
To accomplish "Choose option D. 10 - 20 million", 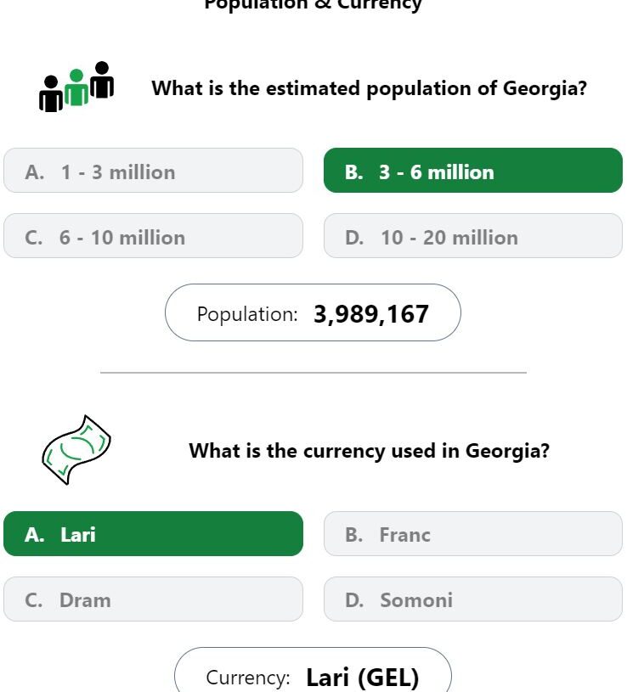I will [x=473, y=236].
